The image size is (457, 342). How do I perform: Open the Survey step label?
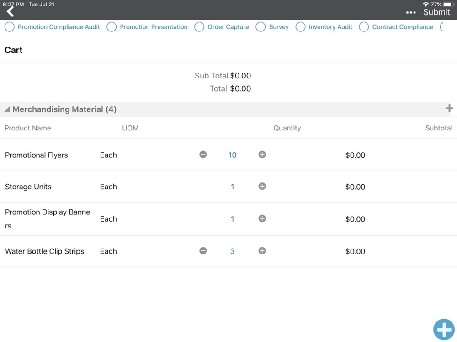(x=279, y=27)
